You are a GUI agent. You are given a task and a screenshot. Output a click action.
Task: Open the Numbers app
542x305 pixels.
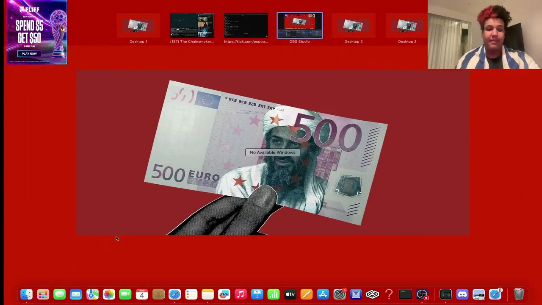274,294
